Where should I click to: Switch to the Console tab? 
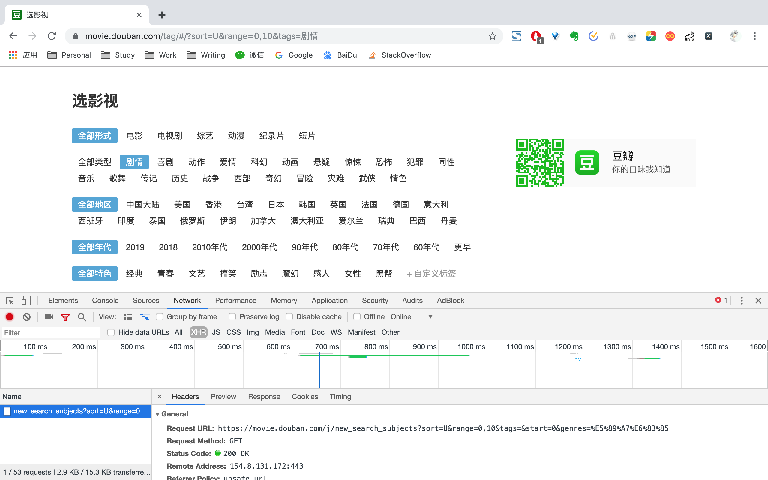(x=105, y=300)
